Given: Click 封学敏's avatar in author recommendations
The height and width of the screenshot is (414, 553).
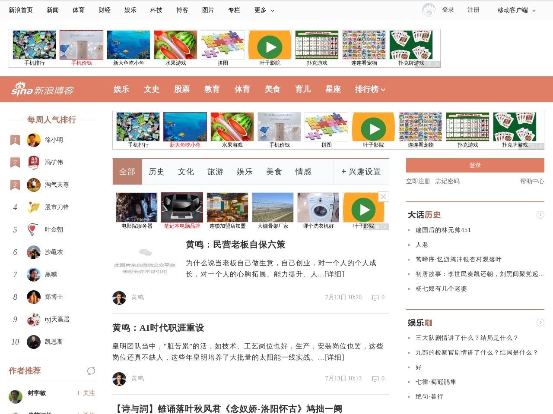Looking at the screenshot, I should [x=16, y=396].
